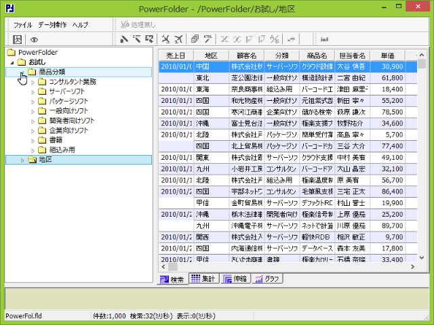The width and height of the screenshot is (434, 325).
Task: Select the cell 宇部ネットワ
Action: coord(247,192)
